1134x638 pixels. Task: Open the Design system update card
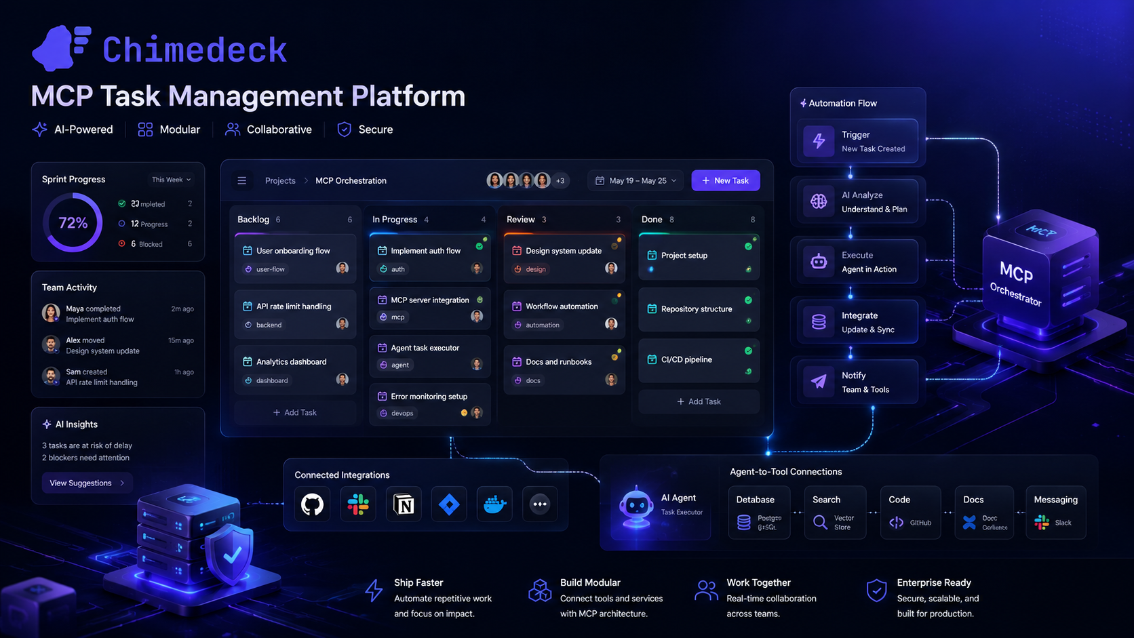(x=564, y=259)
